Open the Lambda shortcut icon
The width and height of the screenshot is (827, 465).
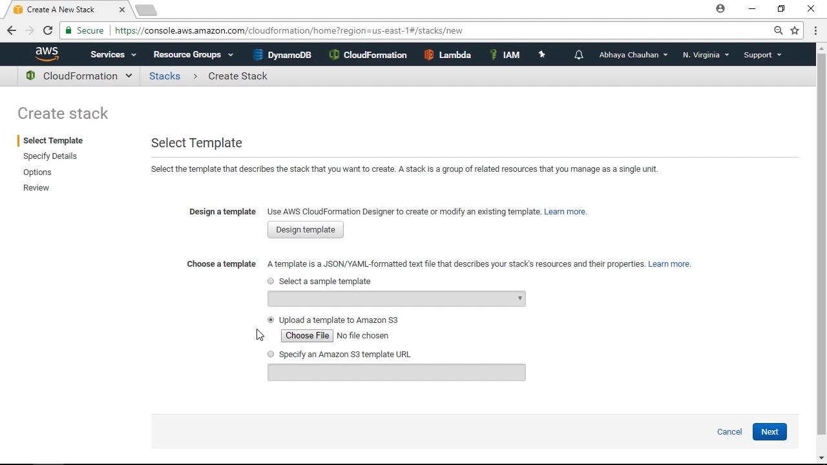(x=428, y=55)
